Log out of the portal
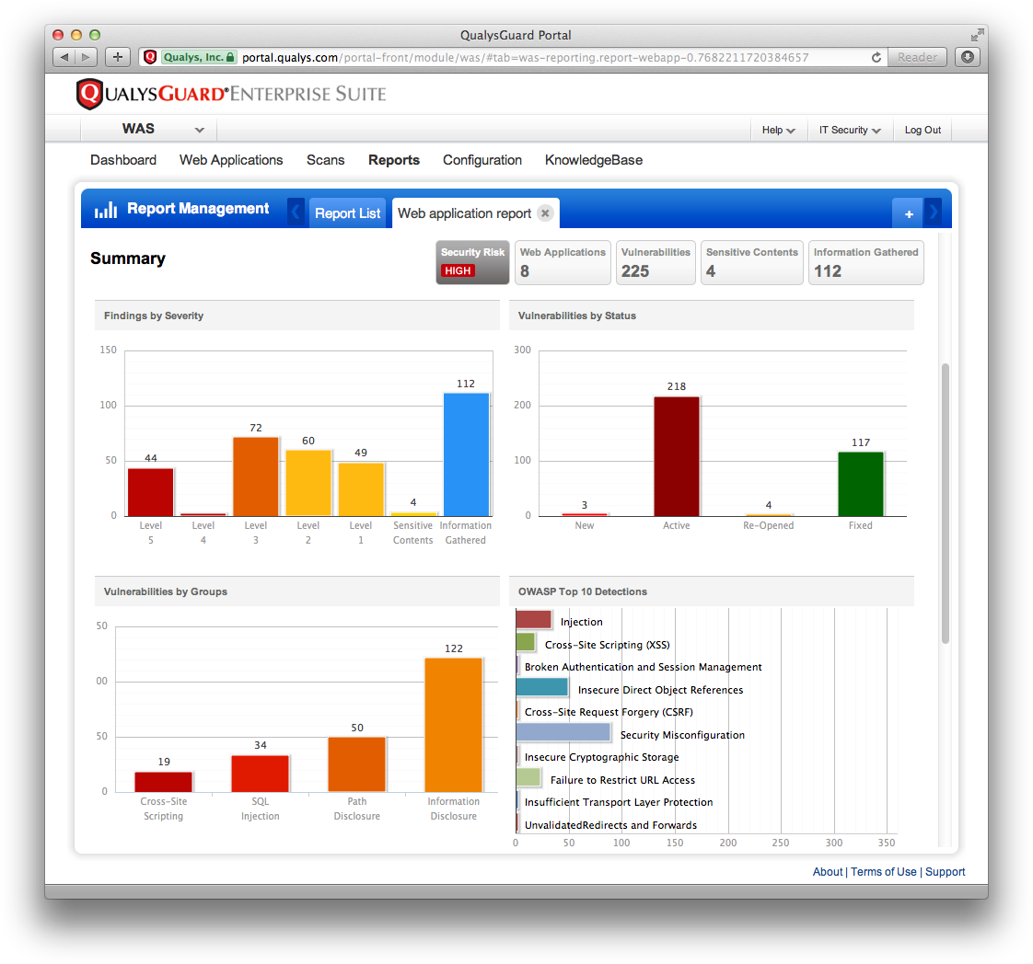The image size is (1033, 964). [x=923, y=131]
